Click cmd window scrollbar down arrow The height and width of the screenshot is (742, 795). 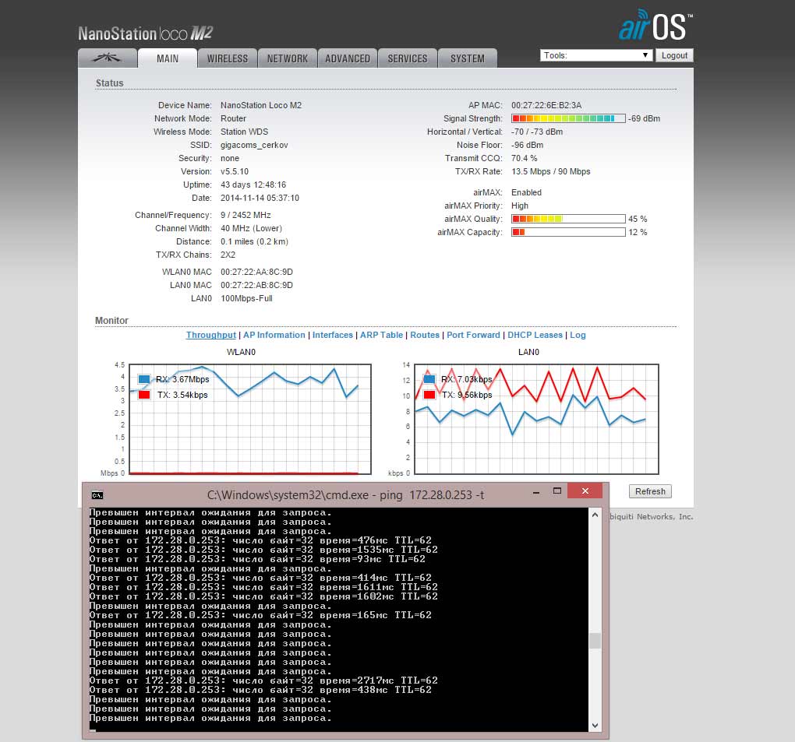click(x=595, y=726)
